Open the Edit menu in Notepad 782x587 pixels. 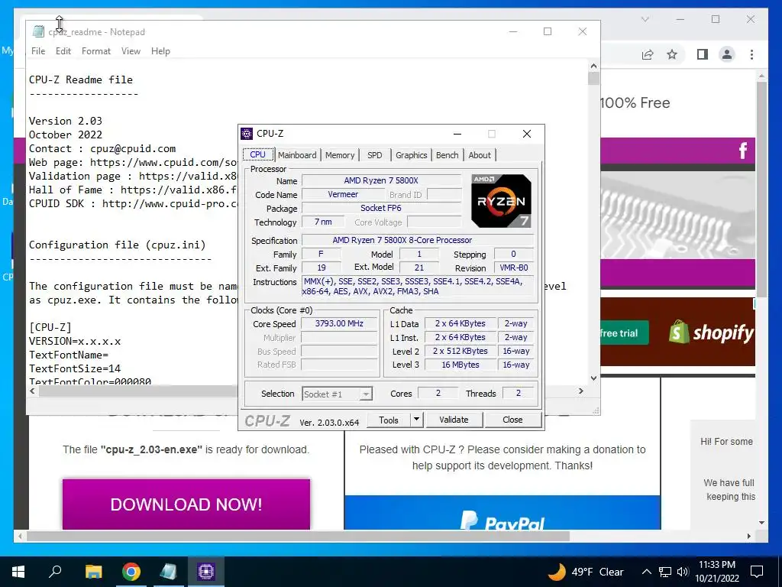click(x=63, y=51)
